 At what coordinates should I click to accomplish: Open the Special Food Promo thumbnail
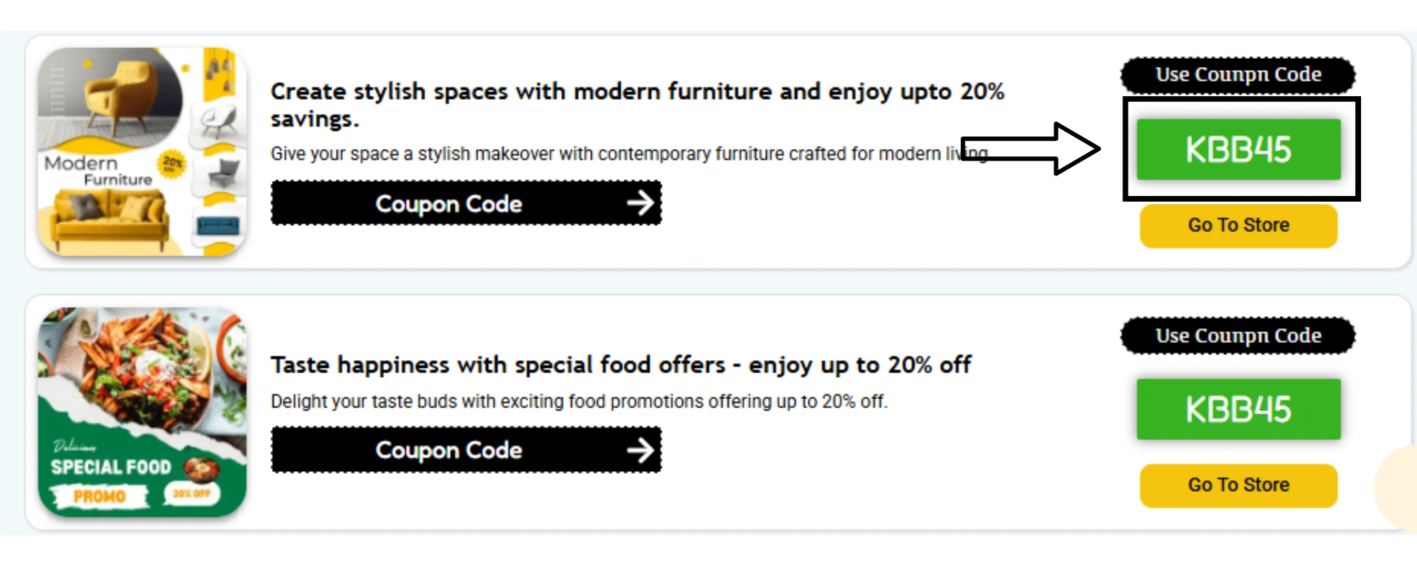tap(142, 412)
